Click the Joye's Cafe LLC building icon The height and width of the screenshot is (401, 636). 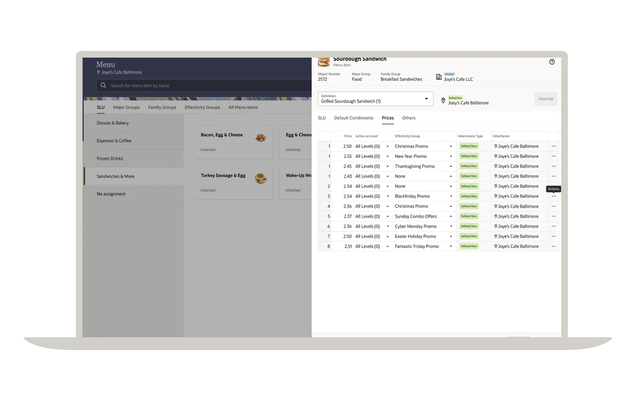pos(439,77)
